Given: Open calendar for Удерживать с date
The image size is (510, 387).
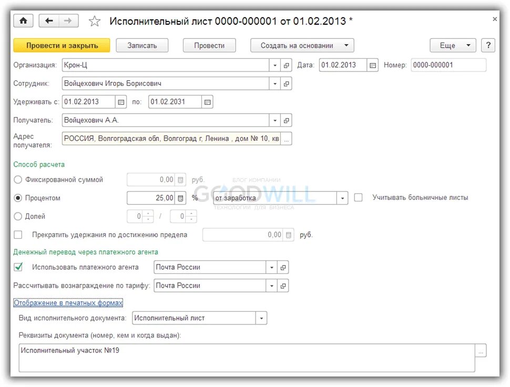Looking at the screenshot, I should click(121, 102).
